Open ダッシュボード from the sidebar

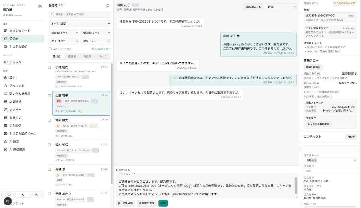tap(23, 31)
